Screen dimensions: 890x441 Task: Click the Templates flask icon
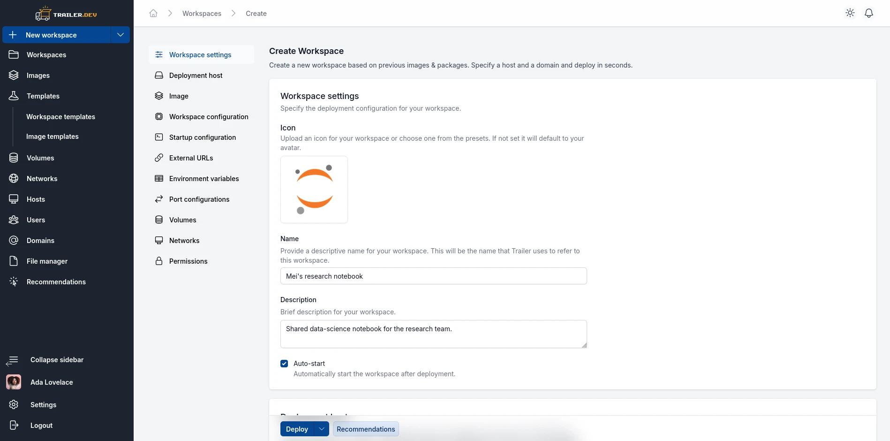click(14, 96)
